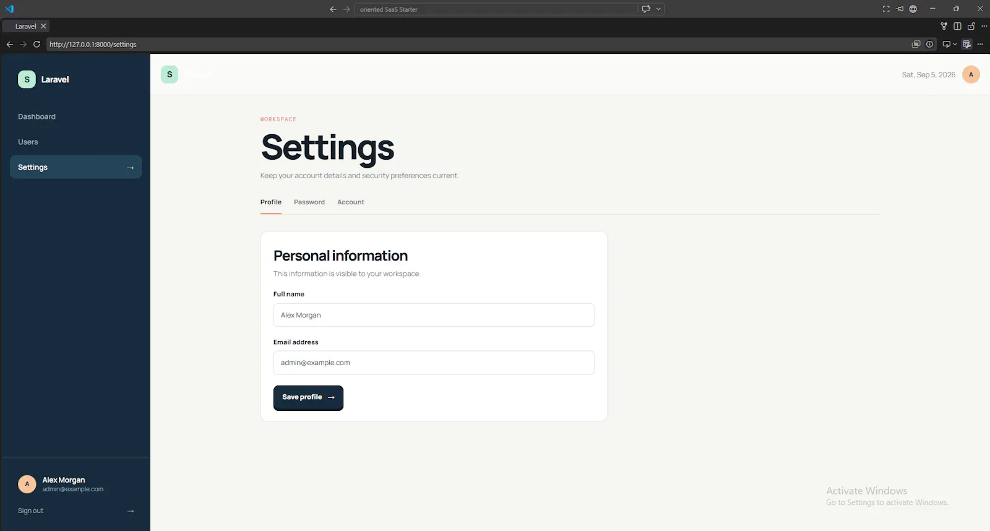The width and height of the screenshot is (990, 531).
Task: Open Dashboard in the sidebar
Action: pyautogui.click(x=37, y=117)
